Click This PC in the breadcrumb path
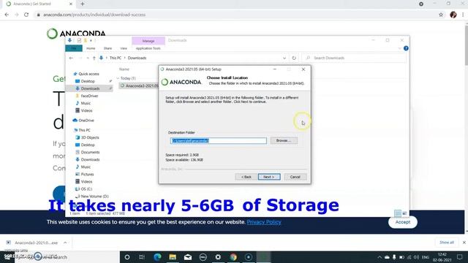The width and height of the screenshot is (468, 263). tap(116, 58)
